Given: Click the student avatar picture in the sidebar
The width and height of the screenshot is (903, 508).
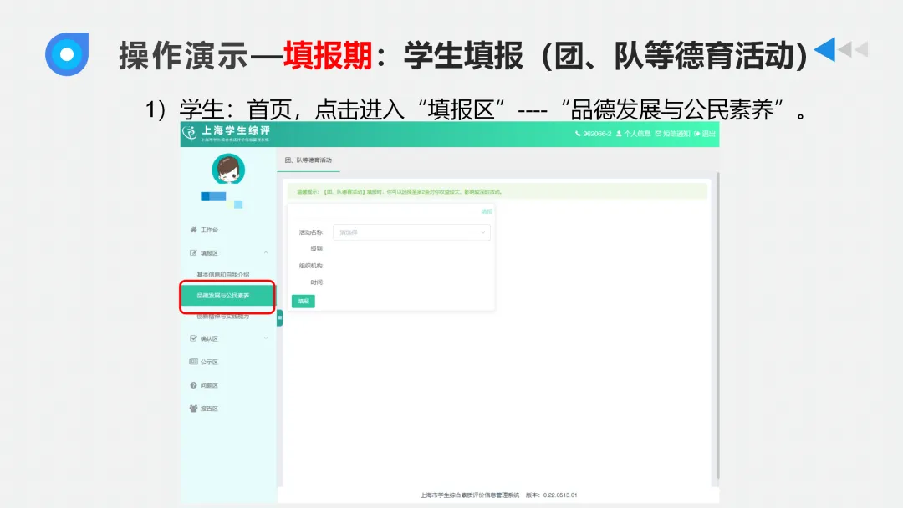Looking at the screenshot, I should pos(227,170).
